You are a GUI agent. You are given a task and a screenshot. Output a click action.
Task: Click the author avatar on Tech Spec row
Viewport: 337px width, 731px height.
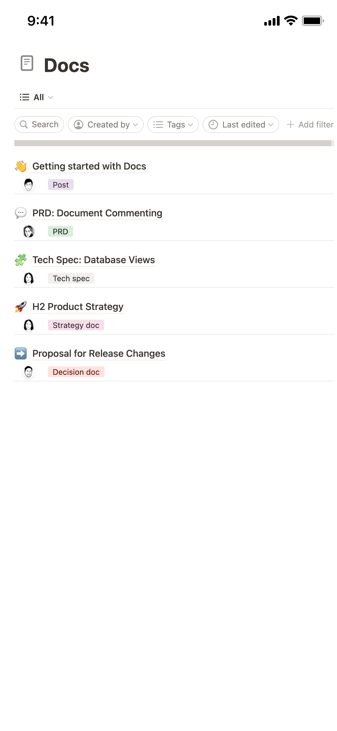(28, 278)
